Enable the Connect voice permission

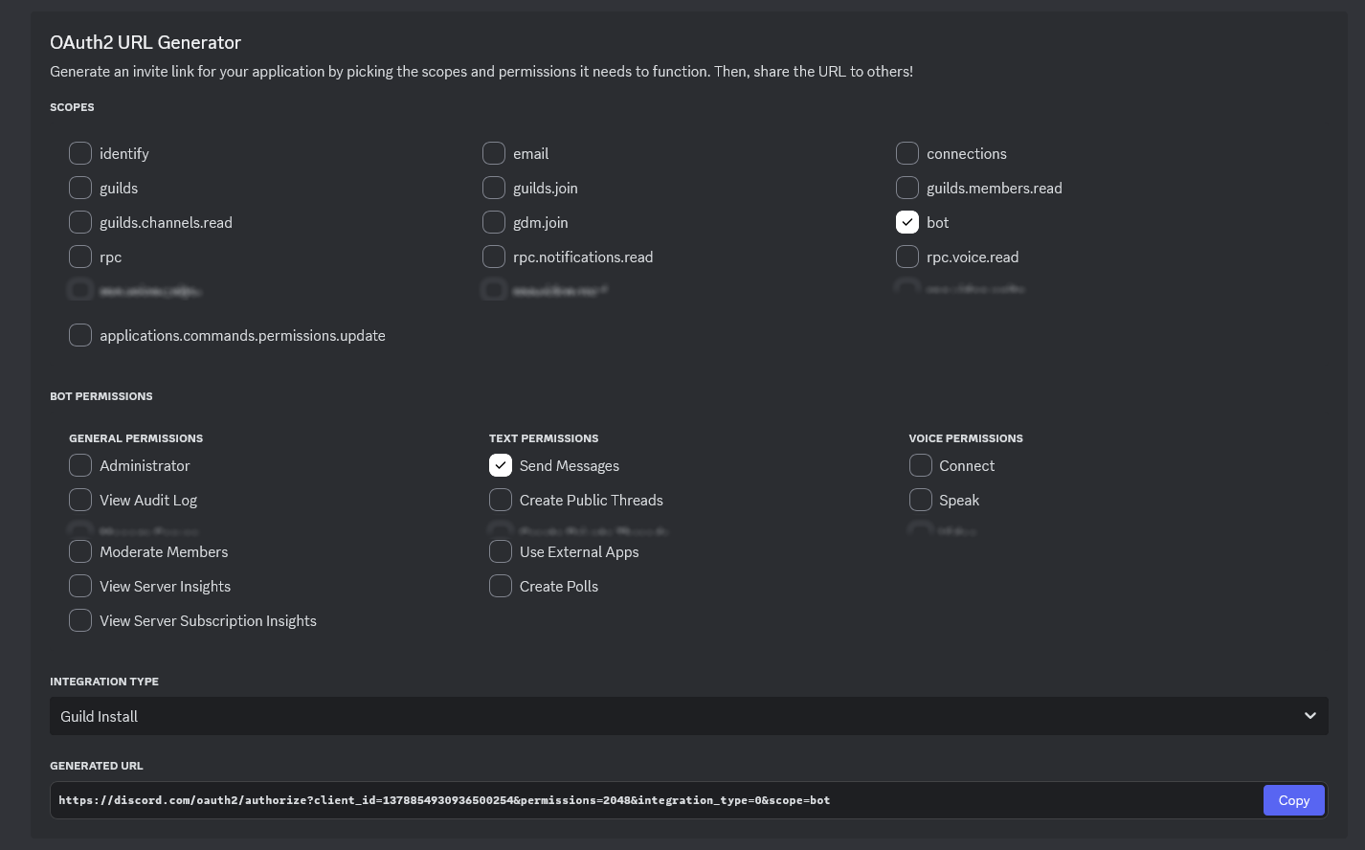point(921,465)
